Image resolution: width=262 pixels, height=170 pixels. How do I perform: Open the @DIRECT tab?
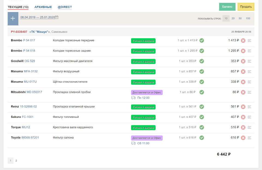[x=65, y=7]
